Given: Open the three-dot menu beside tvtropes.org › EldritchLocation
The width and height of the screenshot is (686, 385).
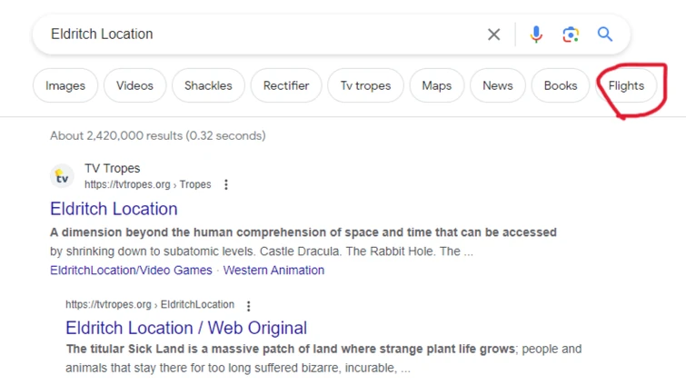Looking at the screenshot, I should pos(248,306).
